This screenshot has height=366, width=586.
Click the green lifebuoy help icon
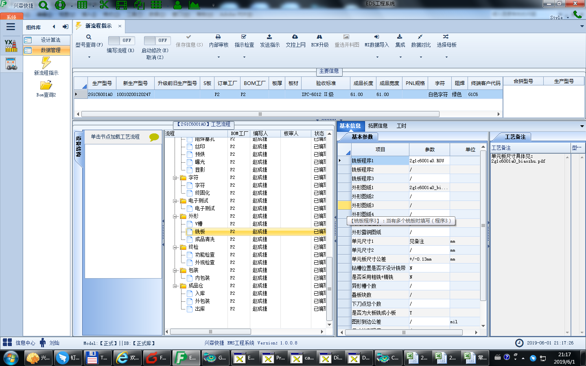coord(60,5)
